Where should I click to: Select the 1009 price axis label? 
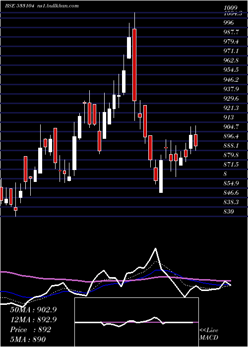click(231, 8)
